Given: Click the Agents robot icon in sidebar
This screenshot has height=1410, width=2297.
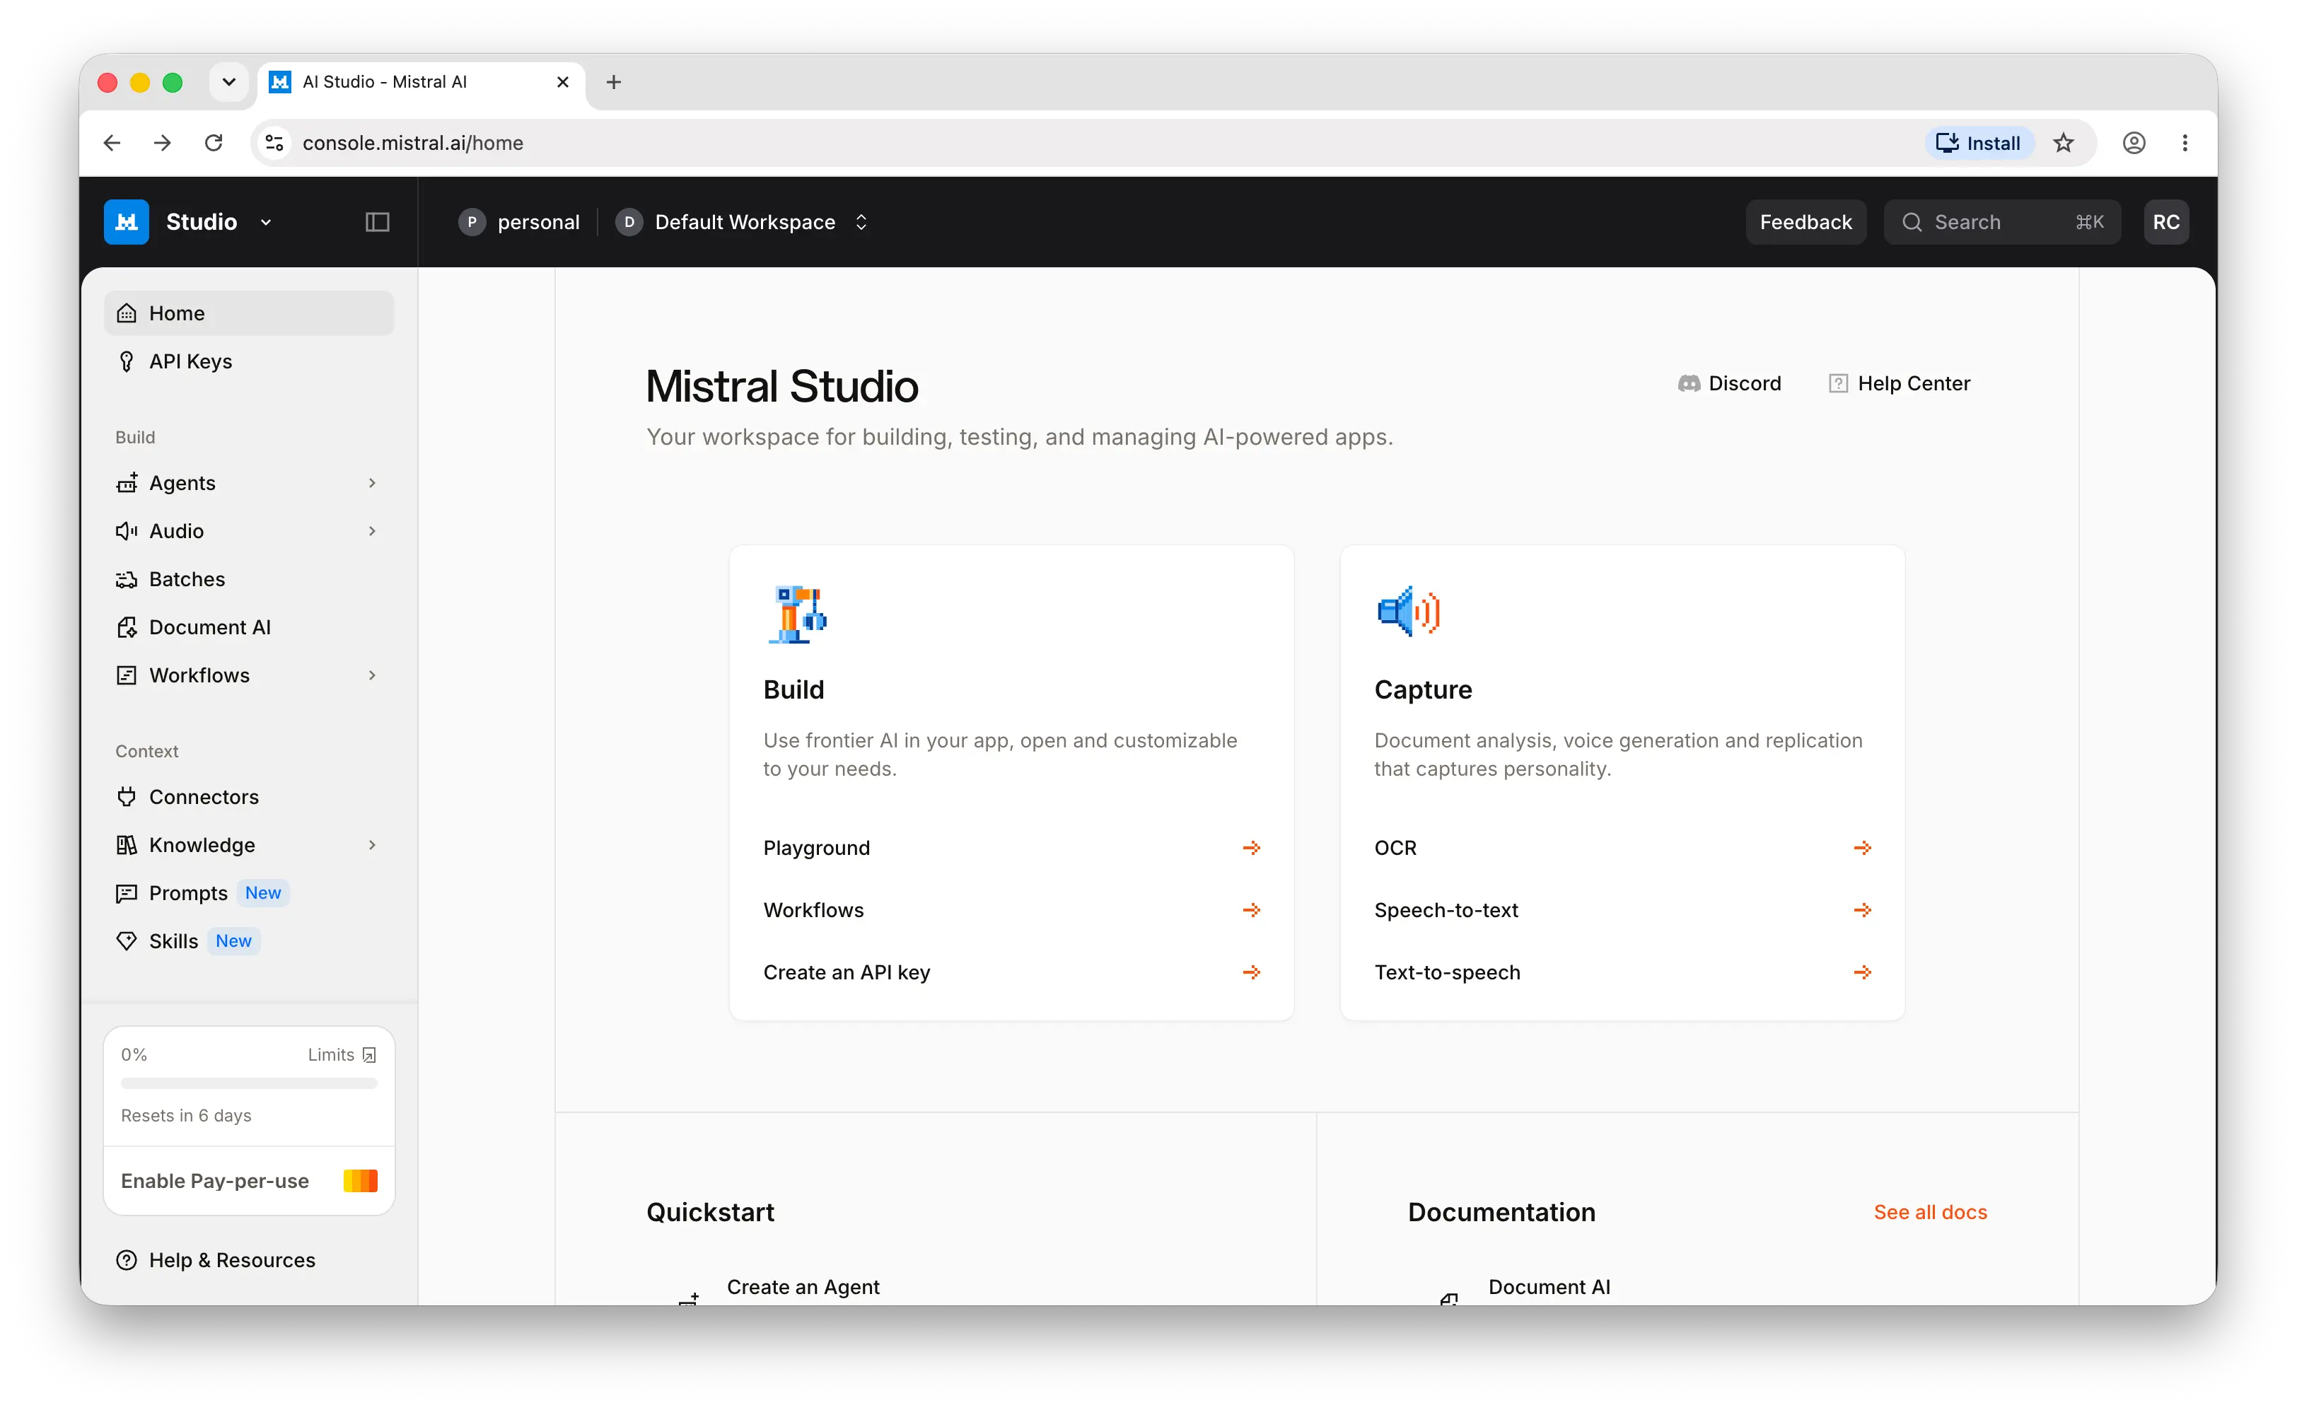Looking at the screenshot, I should coord(127,483).
